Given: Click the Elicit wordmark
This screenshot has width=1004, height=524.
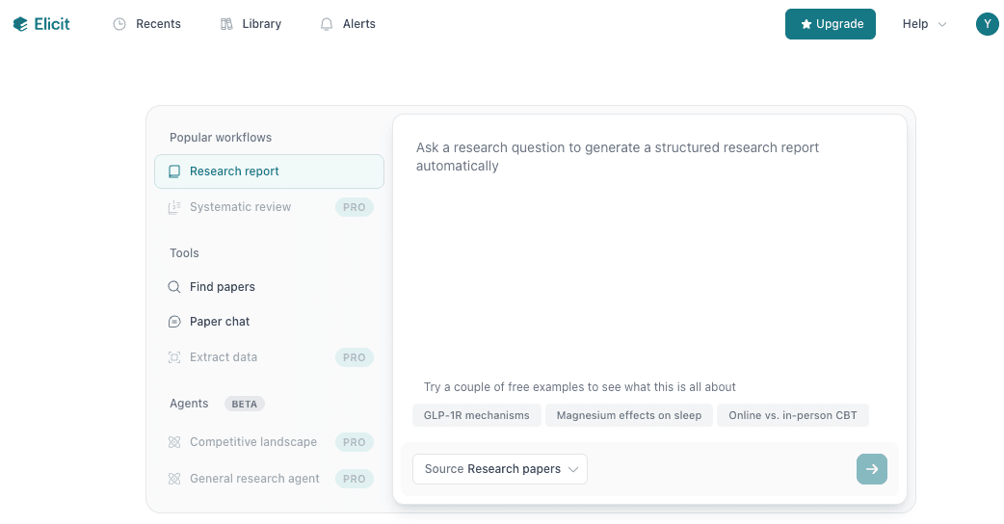Looking at the screenshot, I should pos(52,24).
